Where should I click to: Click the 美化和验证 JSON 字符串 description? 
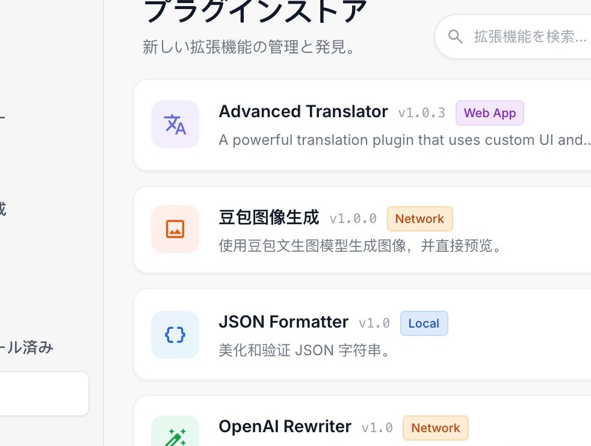click(305, 350)
